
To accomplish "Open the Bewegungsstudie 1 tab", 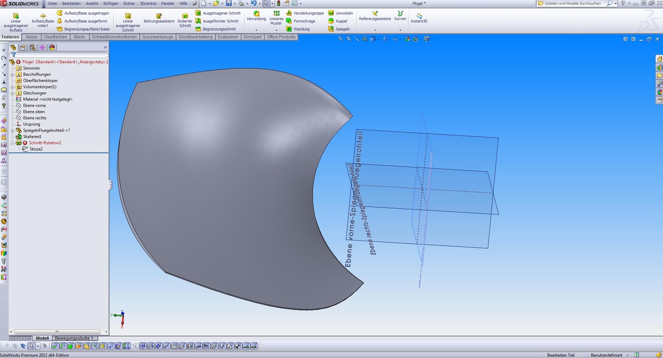I will 74,338.
